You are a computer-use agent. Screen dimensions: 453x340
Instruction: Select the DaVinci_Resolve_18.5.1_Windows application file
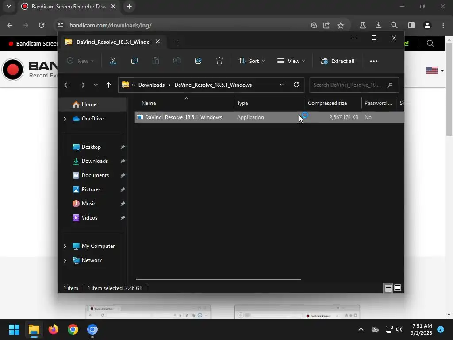coord(269,117)
